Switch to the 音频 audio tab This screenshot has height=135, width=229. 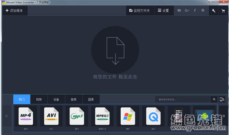74,99
